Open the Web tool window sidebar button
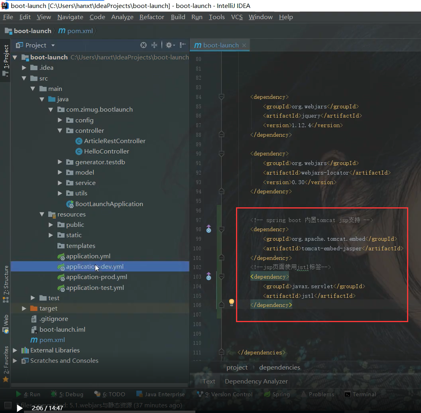This screenshot has width=421, height=413. pyautogui.click(x=6, y=324)
